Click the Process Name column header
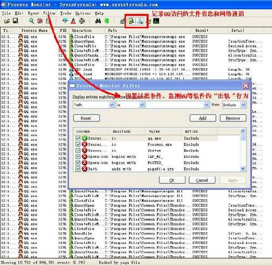This screenshot has width=272, height=266. coord(34,30)
